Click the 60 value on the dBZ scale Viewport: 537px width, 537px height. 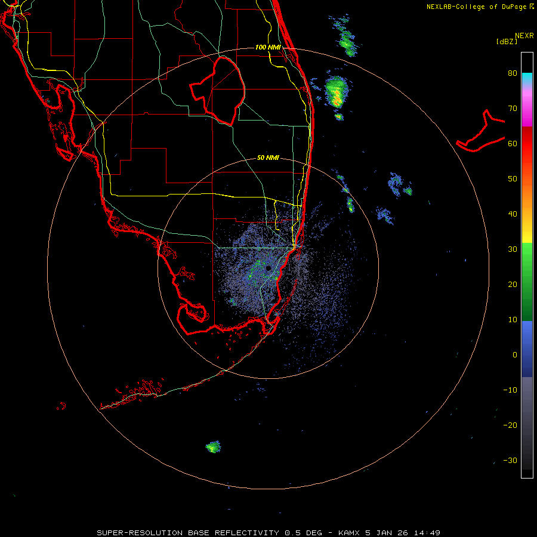513,144
